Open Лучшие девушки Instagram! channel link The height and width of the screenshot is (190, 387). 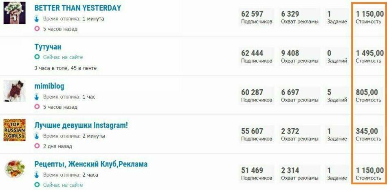(x=81, y=125)
